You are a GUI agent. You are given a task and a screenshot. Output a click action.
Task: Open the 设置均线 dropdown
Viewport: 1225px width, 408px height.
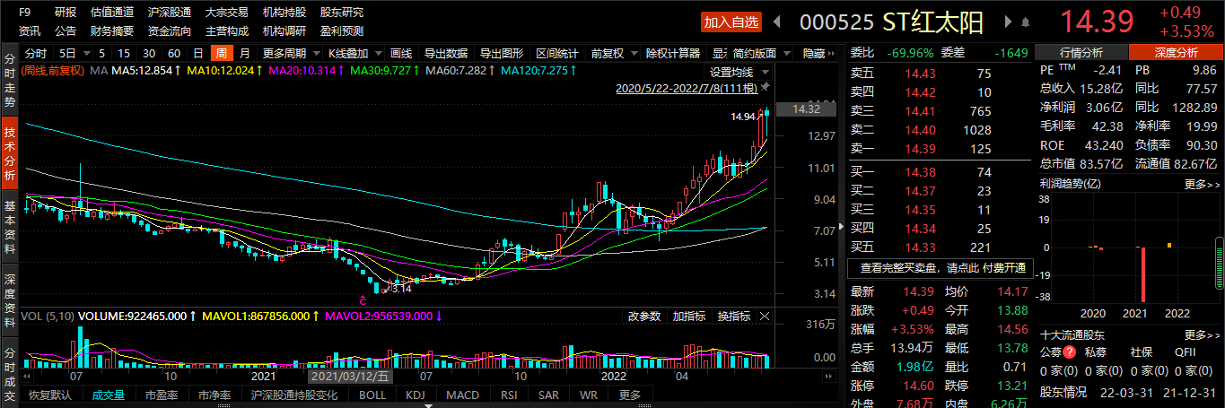click(x=739, y=72)
